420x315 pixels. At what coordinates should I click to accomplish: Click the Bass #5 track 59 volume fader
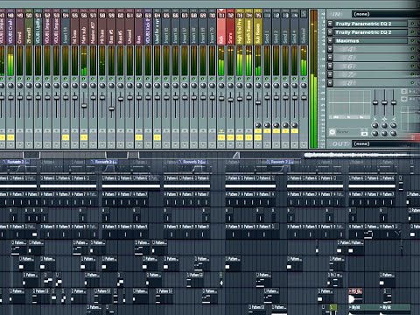click(x=111, y=108)
